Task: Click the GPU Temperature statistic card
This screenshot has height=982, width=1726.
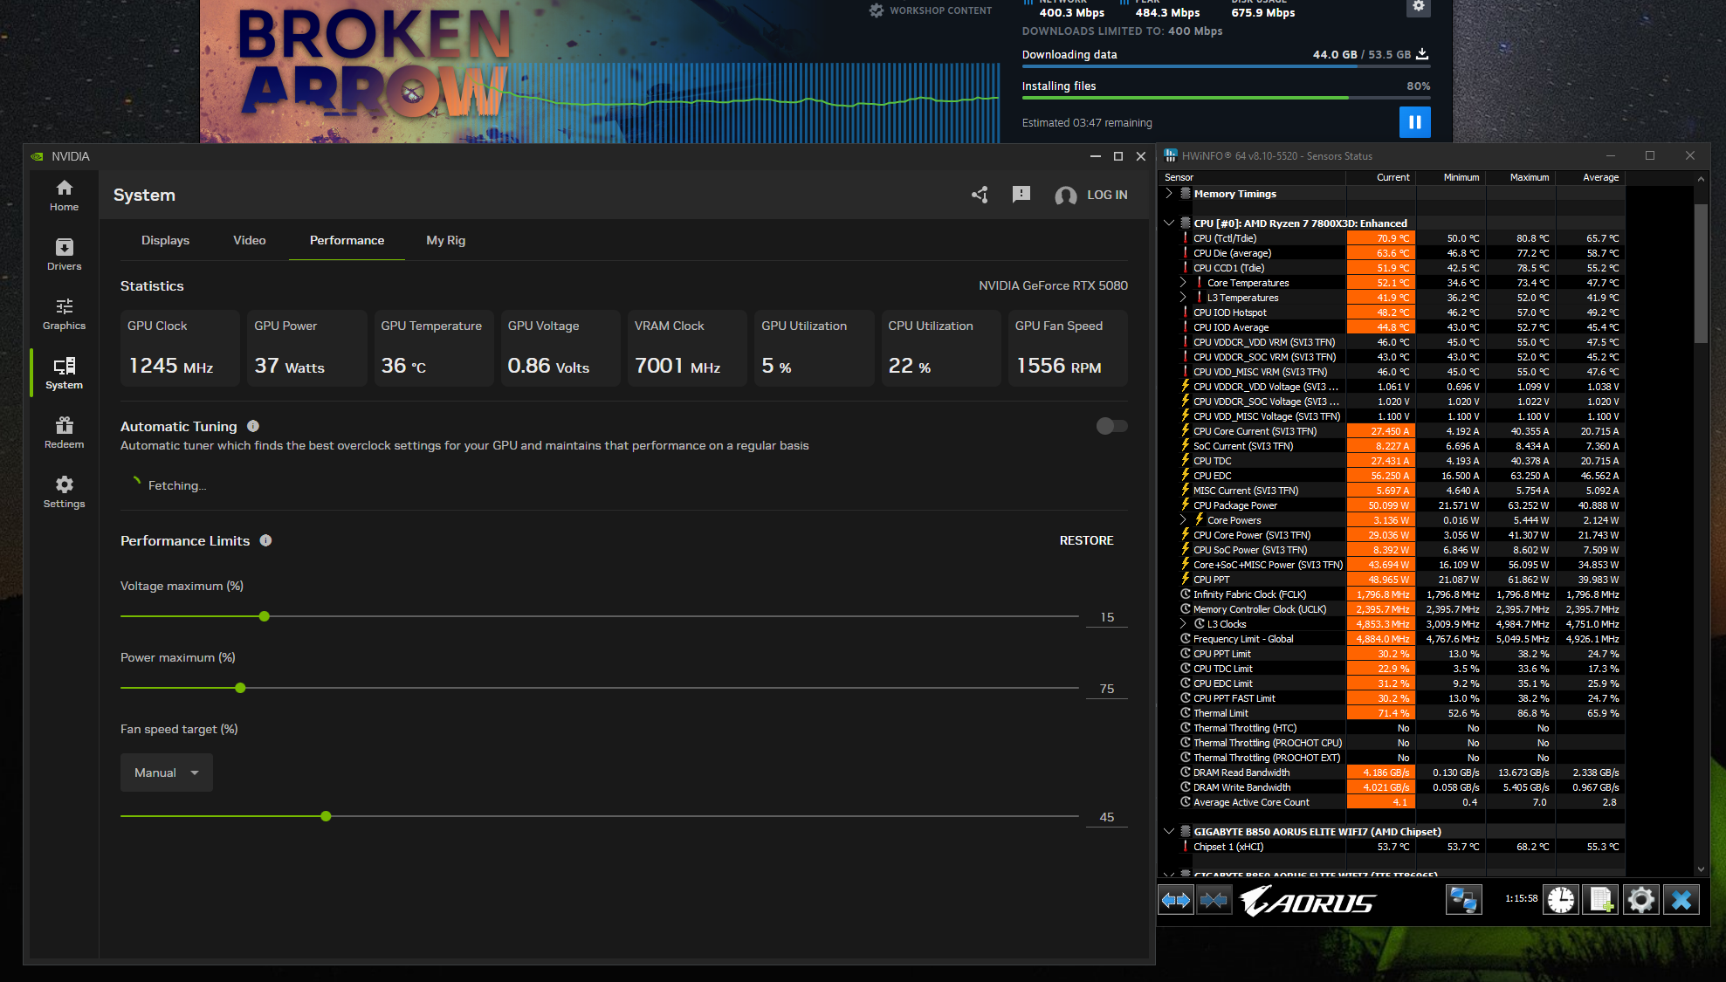Action: coord(433,348)
